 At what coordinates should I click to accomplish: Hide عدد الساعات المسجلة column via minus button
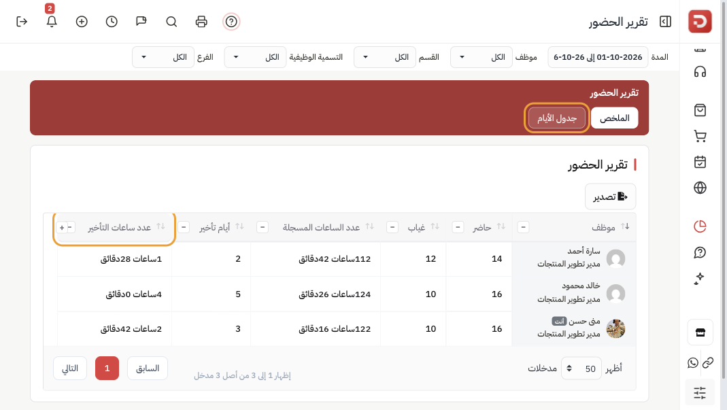point(263,227)
